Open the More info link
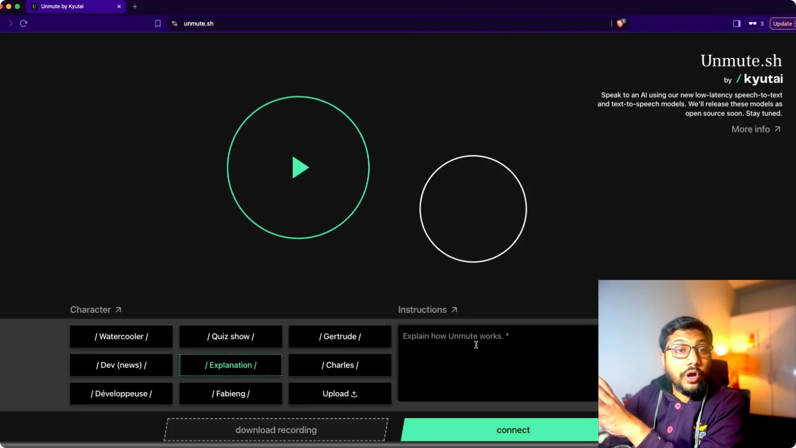Viewport: 796px width, 448px height. (x=751, y=129)
